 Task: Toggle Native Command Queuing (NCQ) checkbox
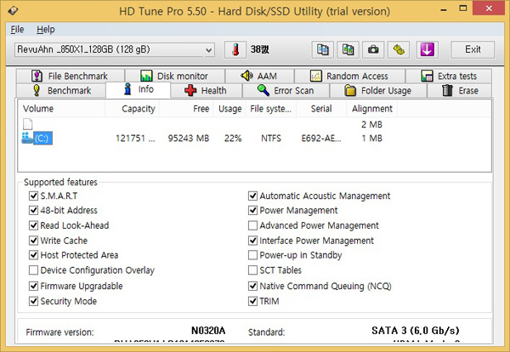point(252,286)
